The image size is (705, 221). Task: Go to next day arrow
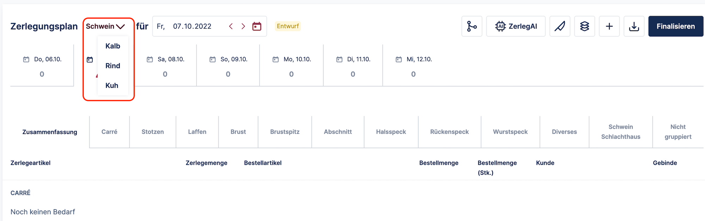point(243,26)
